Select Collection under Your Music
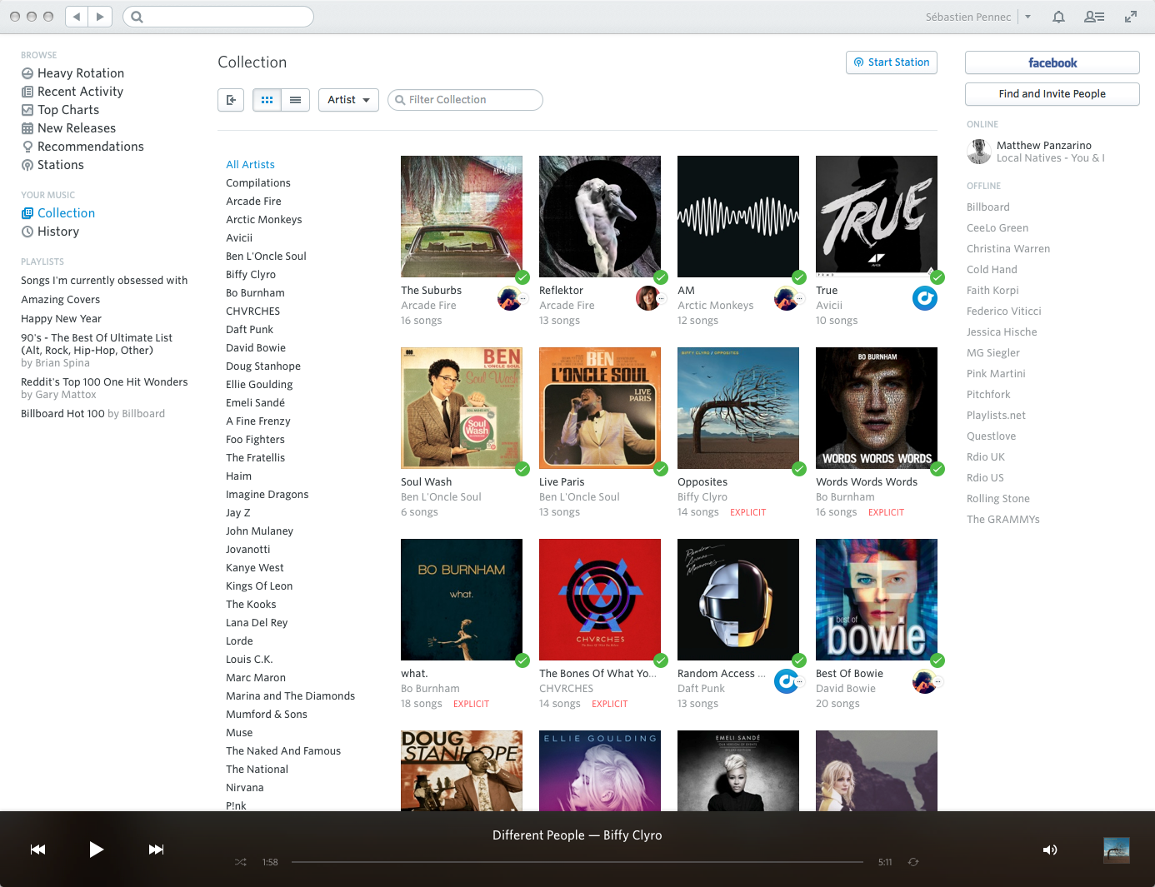This screenshot has width=1155, height=887. point(58,213)
